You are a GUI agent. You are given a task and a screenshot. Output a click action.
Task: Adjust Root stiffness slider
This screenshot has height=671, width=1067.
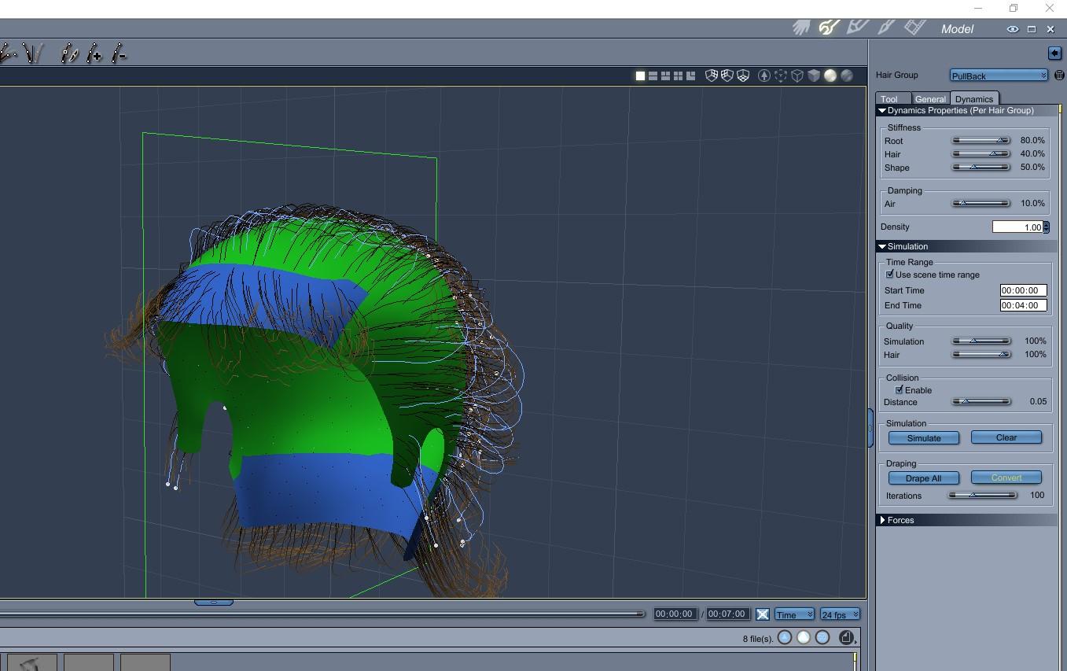click(981, 140)
